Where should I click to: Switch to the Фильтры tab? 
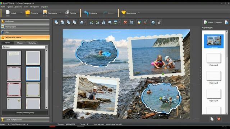point(32,43)
